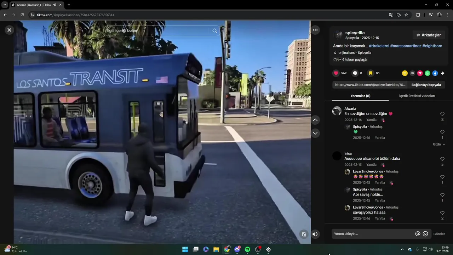Go to the next video with down arrow

[315, 133]
